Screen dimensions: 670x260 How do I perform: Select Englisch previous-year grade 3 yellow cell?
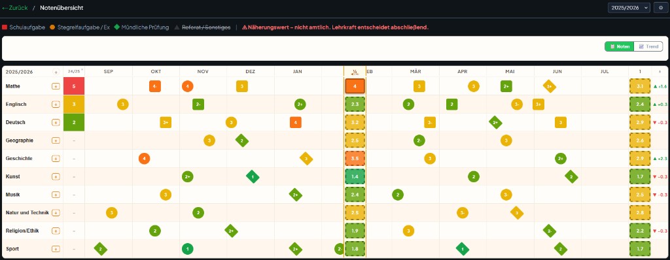coord(74,104)
